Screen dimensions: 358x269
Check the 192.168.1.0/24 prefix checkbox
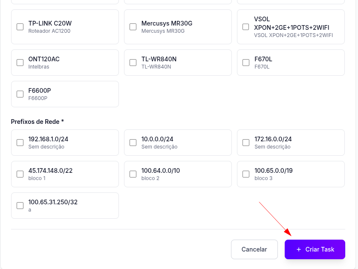tap(20, 143)
